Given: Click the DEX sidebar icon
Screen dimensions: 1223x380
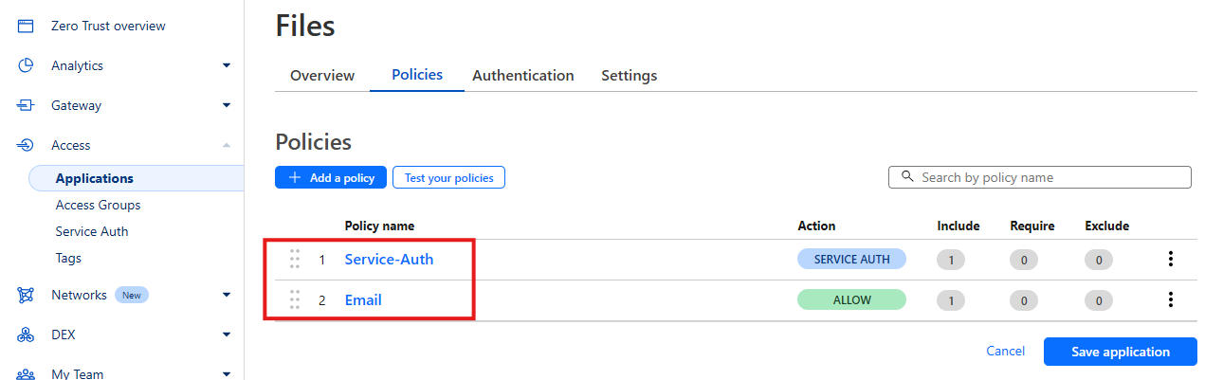Looking at the screenshot, I should [x=26, y=335].
